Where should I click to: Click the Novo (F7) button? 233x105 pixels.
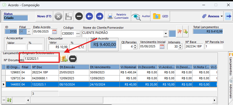coord(44,16)
